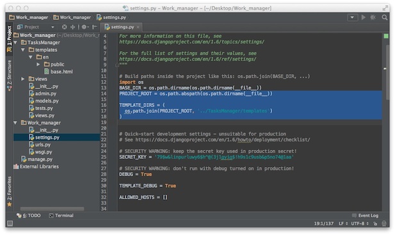This screenshot has width=395, height=235.
Task: Click the public folder icon
Action: [x=47, y=64]
